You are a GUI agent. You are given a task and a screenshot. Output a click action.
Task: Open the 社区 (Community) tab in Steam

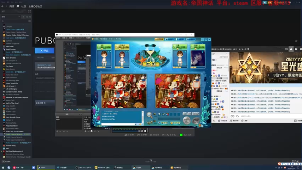point(24,6)
